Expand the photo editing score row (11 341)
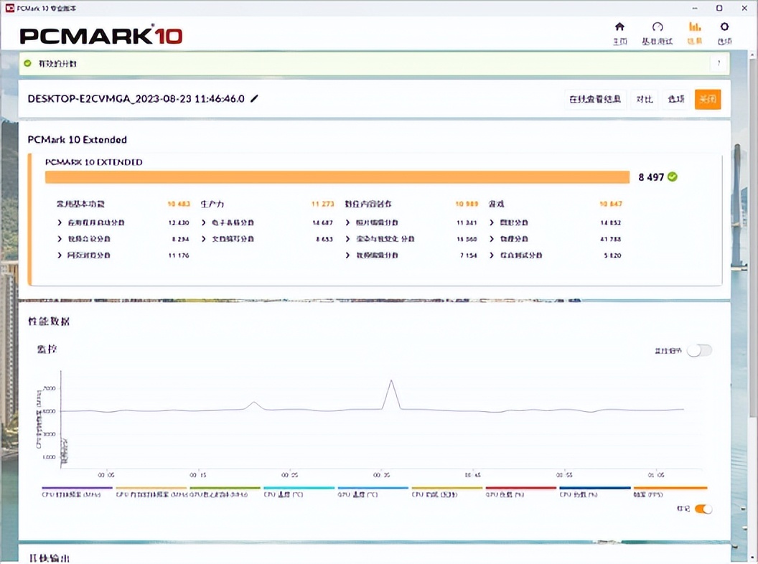This screenshot has width=758, height=564. click(x=349, y=222)
